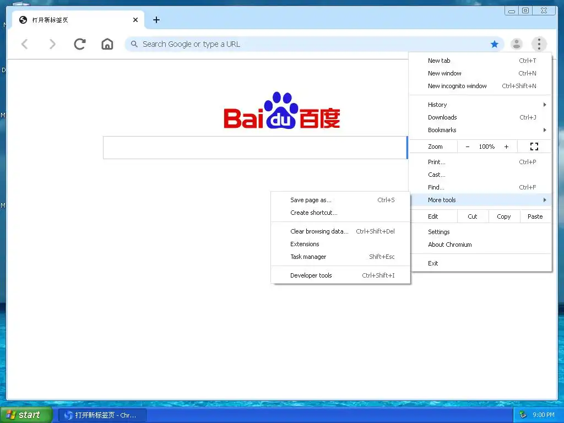Screen dimensions: 564x423
Task: Open a New incognito window
Action: click(x=480, y=86)
